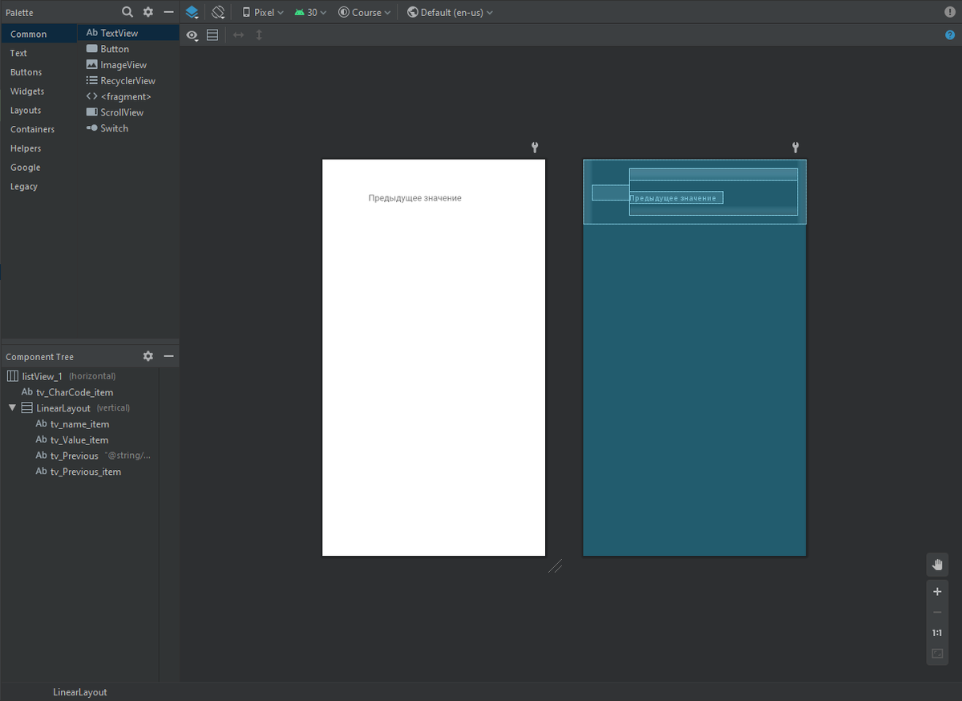Minimize the Palette panel
This screenshot has width=962, height=701.
[x=168, y=12]
